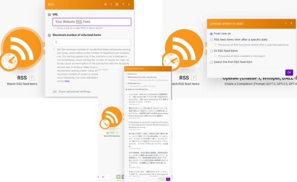
Task: Choose the feed item mentioning weather and water temperature
Action: (148, 99)
